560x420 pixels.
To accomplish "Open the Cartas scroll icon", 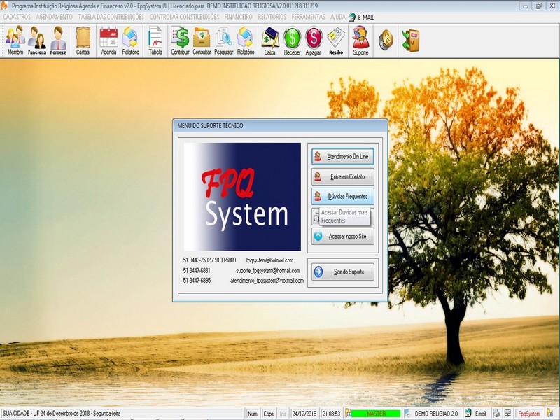I will coord(83,41).
